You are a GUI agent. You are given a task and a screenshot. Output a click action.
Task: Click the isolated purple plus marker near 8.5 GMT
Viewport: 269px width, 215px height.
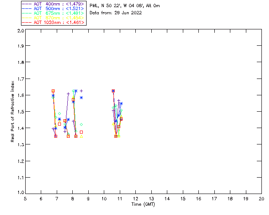click(x=82, y=91)
